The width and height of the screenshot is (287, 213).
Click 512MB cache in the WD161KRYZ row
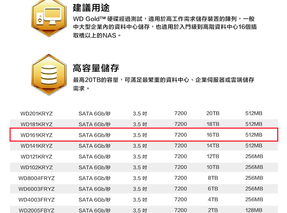click(x=254, y=135)
